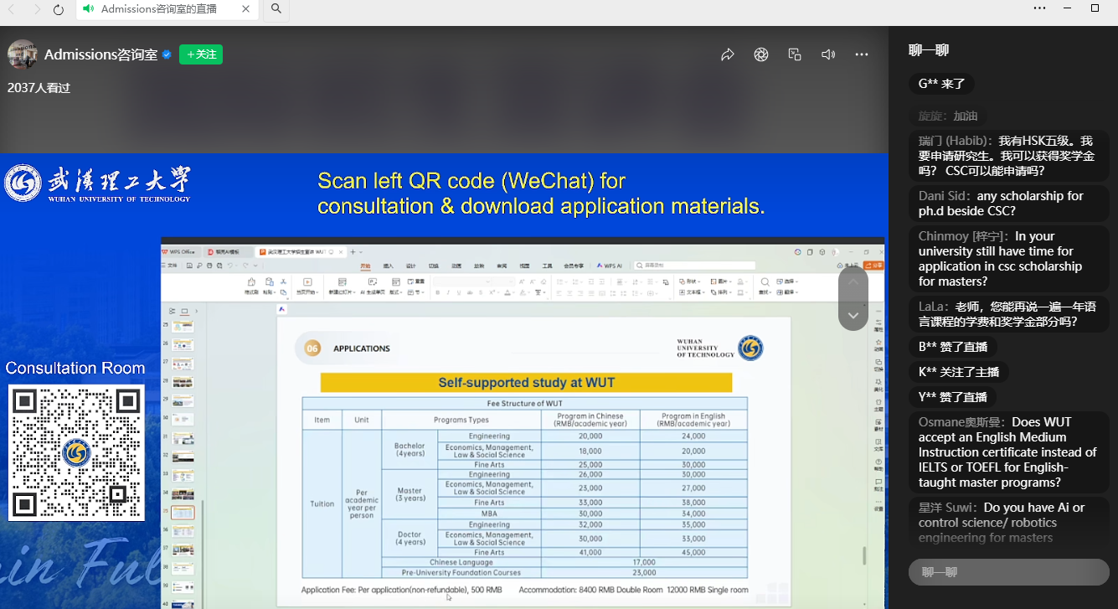This screenshot has width=1118, height=609.
Task: Click the 'B** 赞了直播' chat notice
Action: tap(952, 347)
